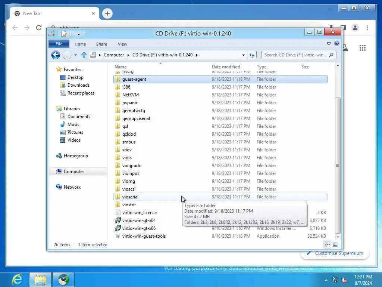Sort by the Size column header
The width and height of the screenshot is (382, 287).
pos(314,67)
